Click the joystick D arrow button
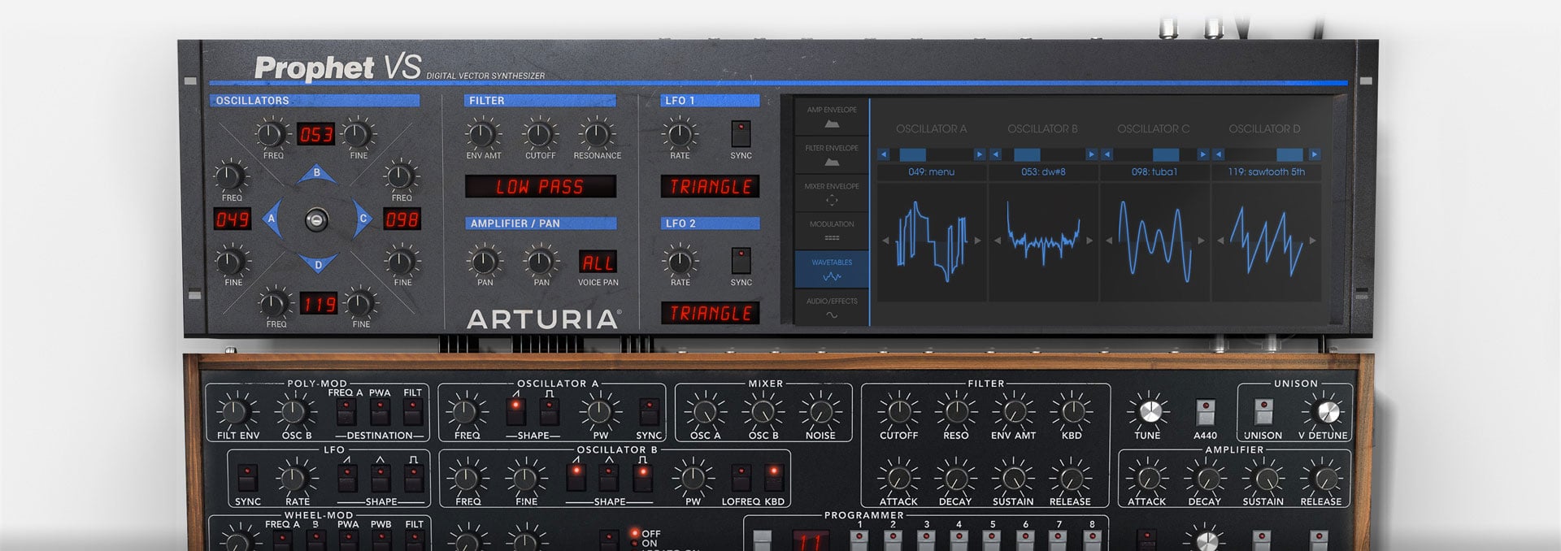The height and width of the screenshot is (551, 1561). [317, 263]
